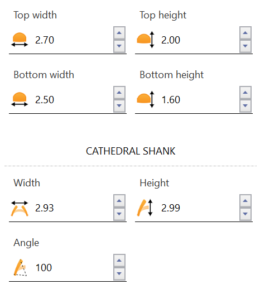The height and width of the screenshot is (289, 260).
Task: Increase the Top width value
Action: pyautogui.click(x=119, y=33)
